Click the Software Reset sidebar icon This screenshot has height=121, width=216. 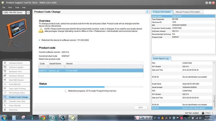[x=5, y=63]
